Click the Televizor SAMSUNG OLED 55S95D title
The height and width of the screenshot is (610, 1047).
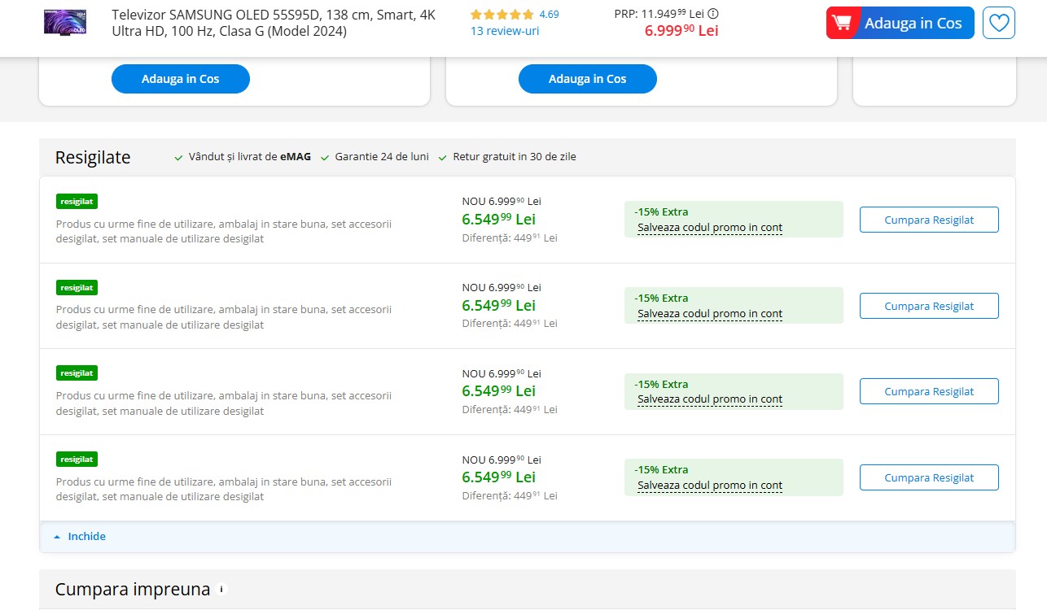point(274,23)
